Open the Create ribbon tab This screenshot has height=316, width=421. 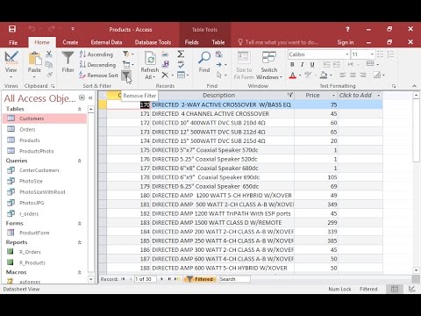pyautogui.click(x=70, y=42)
